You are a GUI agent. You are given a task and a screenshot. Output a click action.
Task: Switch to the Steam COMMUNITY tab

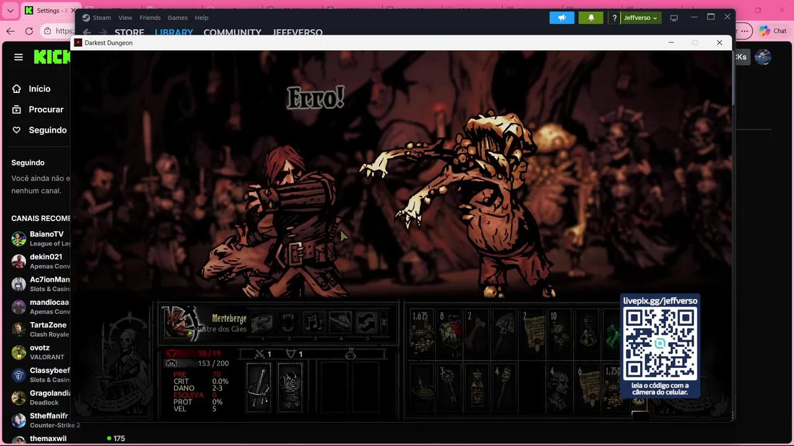[232, 32]
